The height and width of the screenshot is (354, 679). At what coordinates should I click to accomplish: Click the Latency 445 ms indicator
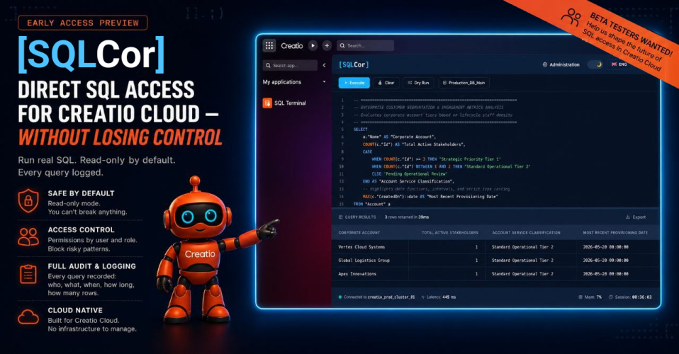pos(438,297)
